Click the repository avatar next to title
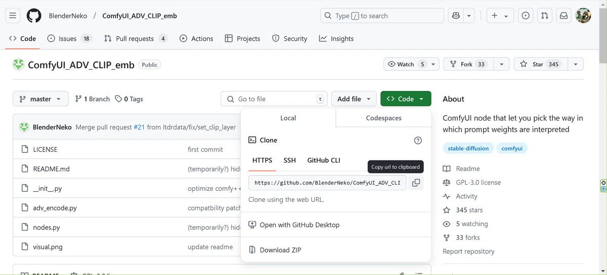The height and width of the screenshot is (275, 607). (x=19, y=65)
